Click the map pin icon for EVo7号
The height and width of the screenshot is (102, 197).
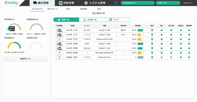pos(152,53)
